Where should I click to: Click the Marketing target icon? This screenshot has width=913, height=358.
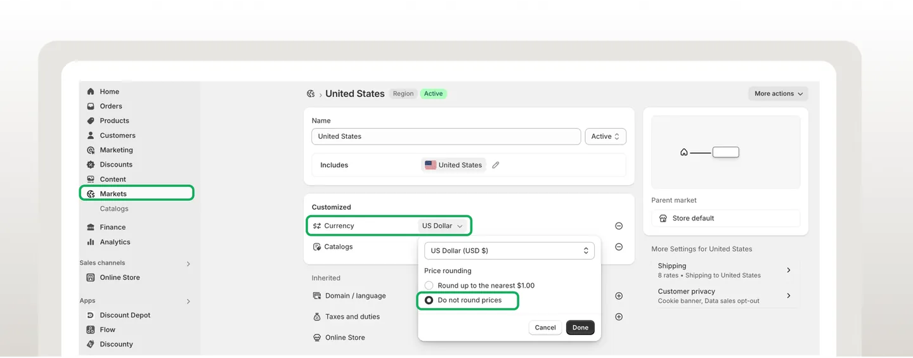pyautogui.click(x=91, y=150)
